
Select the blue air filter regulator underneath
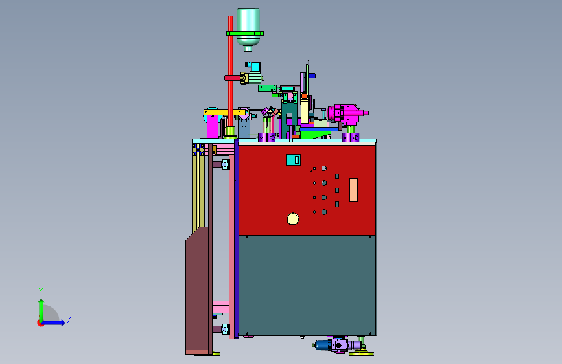[323, 345]
